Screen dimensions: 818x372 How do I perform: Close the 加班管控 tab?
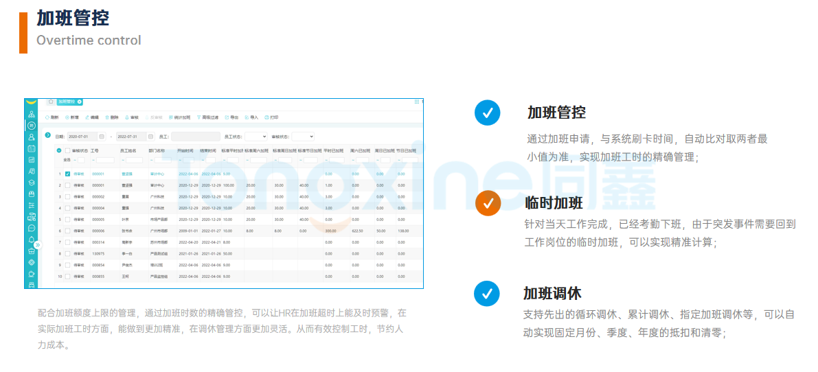(80, 102)
